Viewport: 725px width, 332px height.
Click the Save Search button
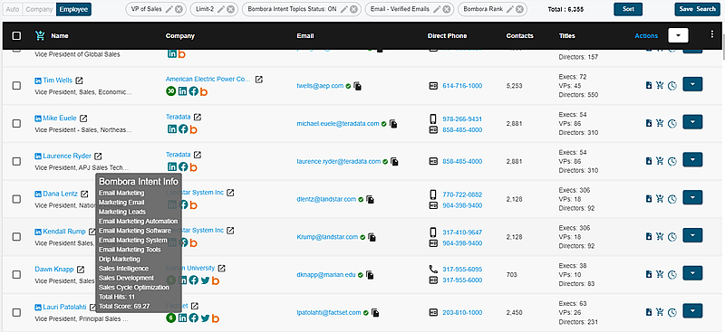[697, 9]
